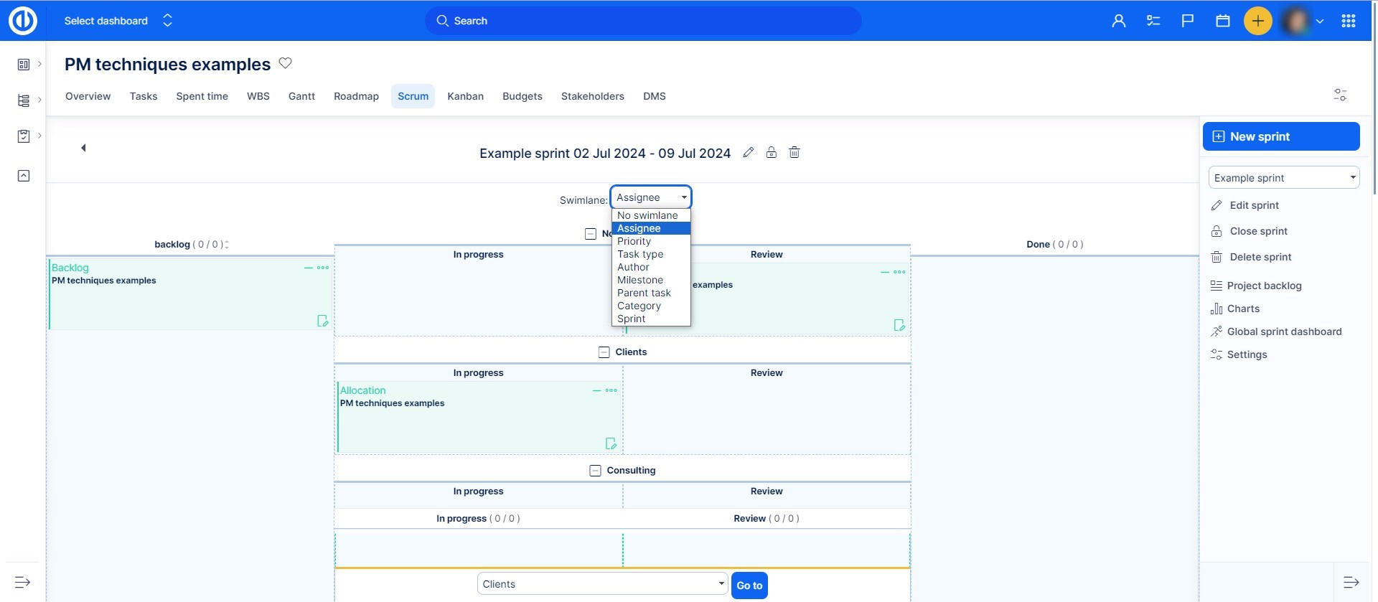Open the Global sprint dashboard link
Image resolution: width=1378 pixels, height=602 pixels.
coord(1284,331)
